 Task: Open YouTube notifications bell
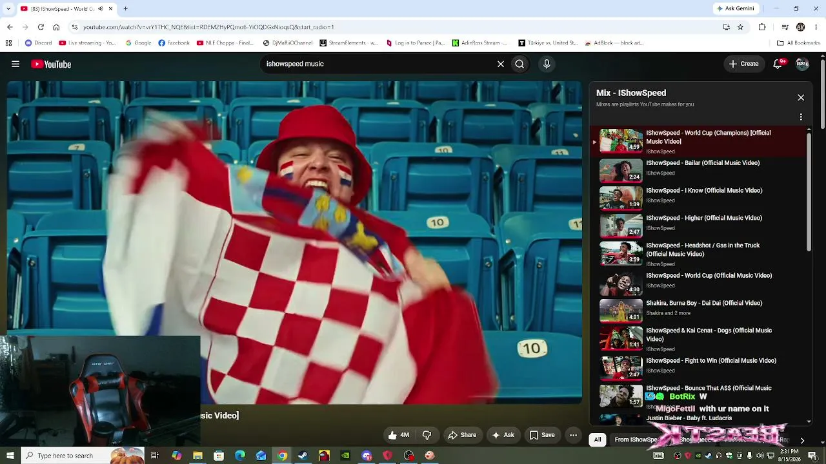tap(778, 64)
